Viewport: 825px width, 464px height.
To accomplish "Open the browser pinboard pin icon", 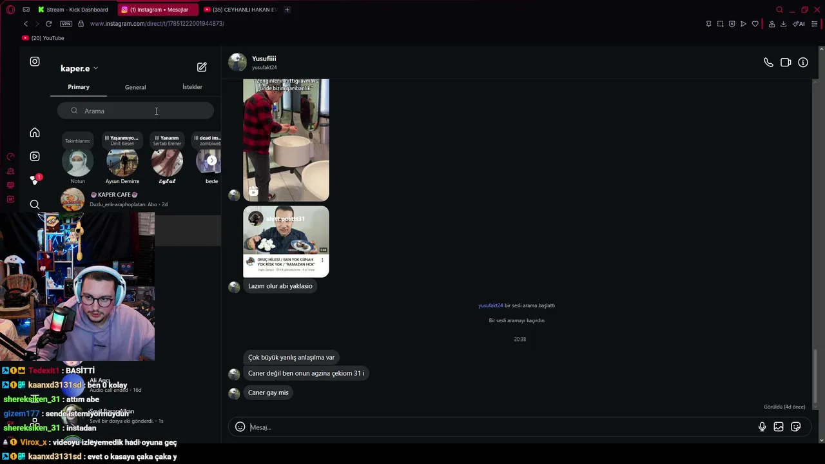I will coord(708,24).
